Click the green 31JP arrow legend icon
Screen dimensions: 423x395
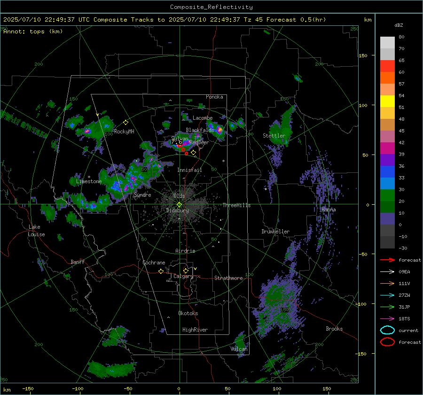(387, 307)
